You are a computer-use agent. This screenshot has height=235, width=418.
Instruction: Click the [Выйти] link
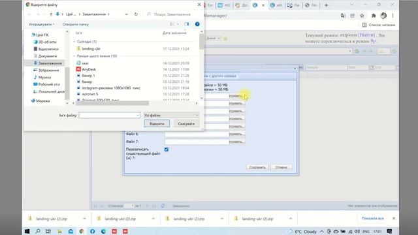click(366, 35)
